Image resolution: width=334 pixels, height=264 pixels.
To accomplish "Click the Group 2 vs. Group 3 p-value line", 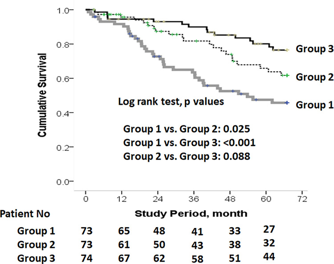I will pyautogui.click(x=183, y=156).
